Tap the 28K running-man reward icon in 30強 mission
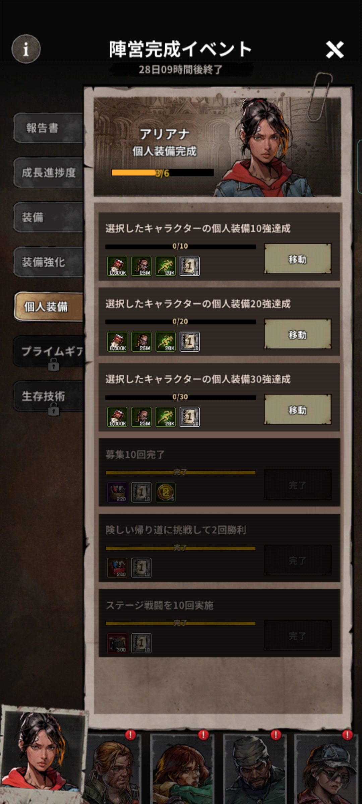Viewport: 362px width, 804px height. [166, 417]
